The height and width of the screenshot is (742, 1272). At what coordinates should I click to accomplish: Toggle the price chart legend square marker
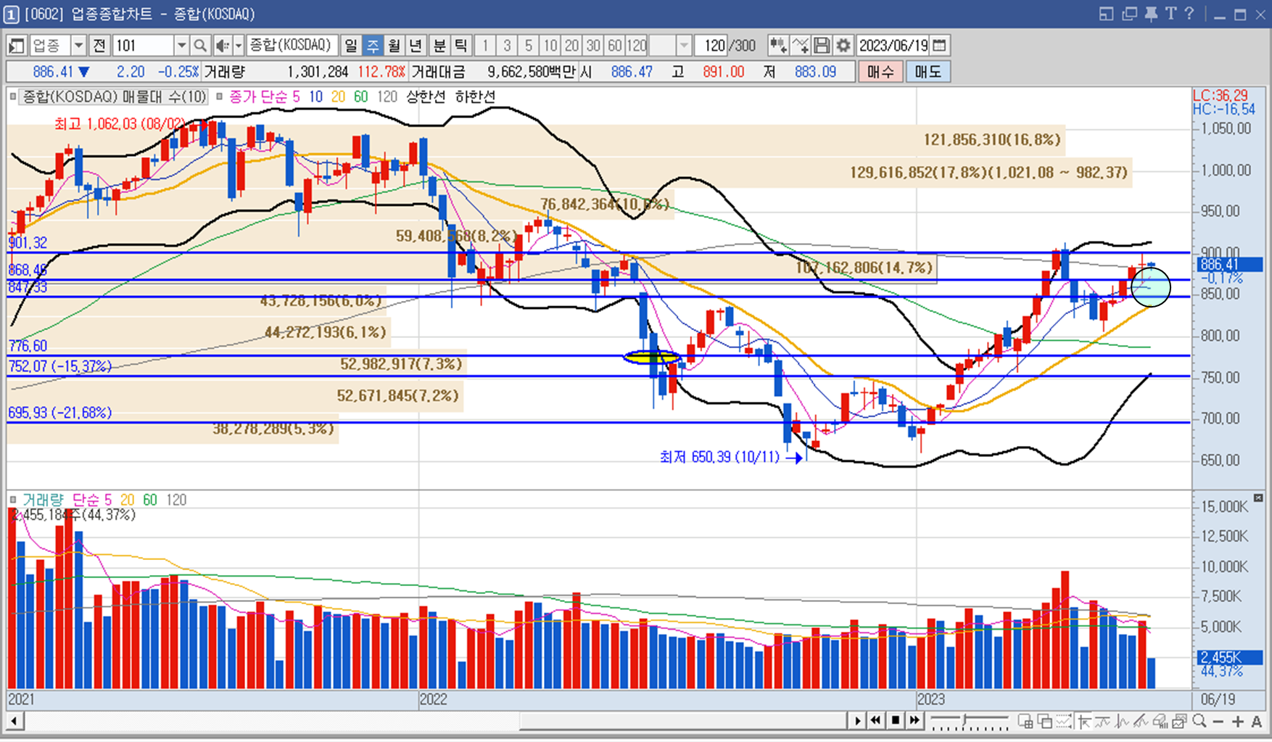[x=13, y=96]
